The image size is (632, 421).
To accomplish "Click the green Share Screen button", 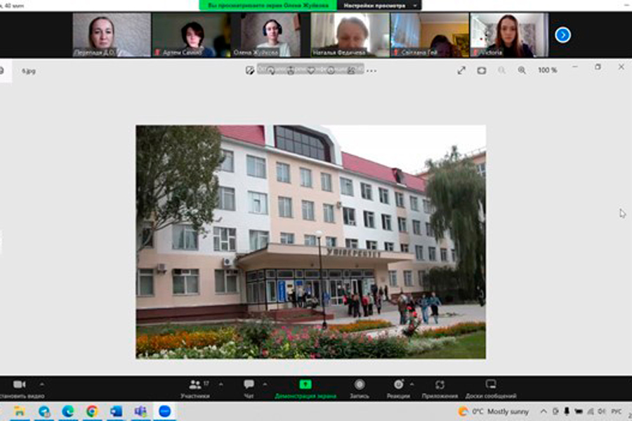I will (x=305, y=388).
